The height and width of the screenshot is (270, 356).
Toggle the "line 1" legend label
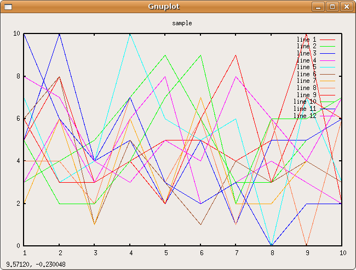pos(306,40)
